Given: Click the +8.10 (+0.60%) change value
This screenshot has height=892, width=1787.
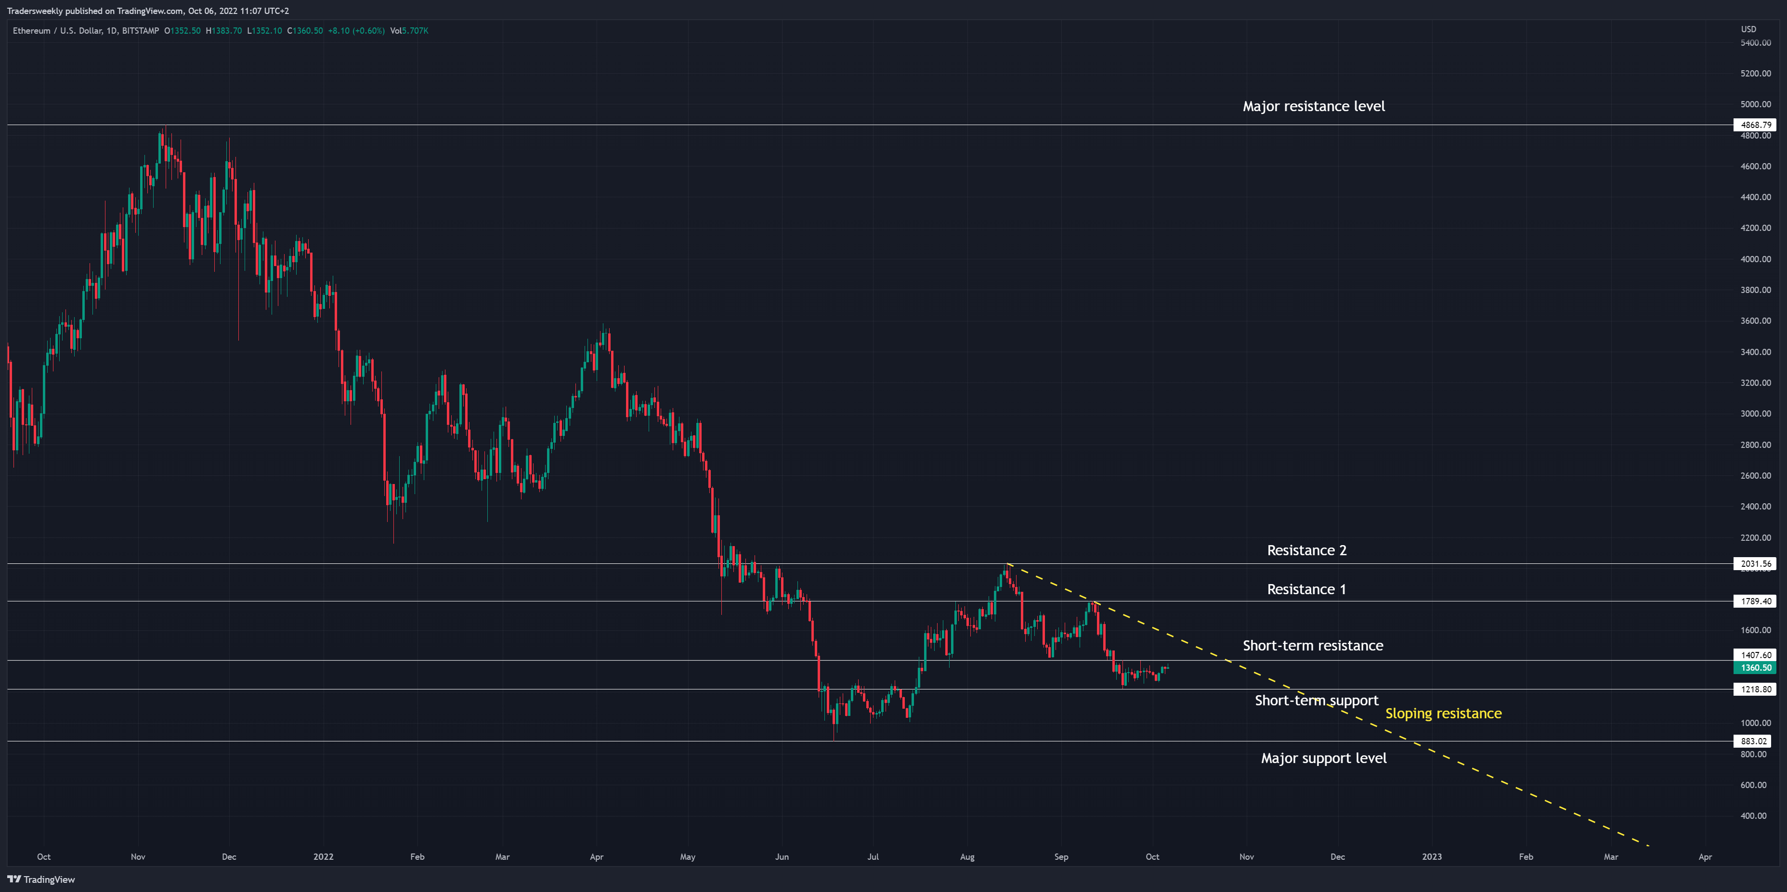Looking at the screenshot, I should [356, 30].
